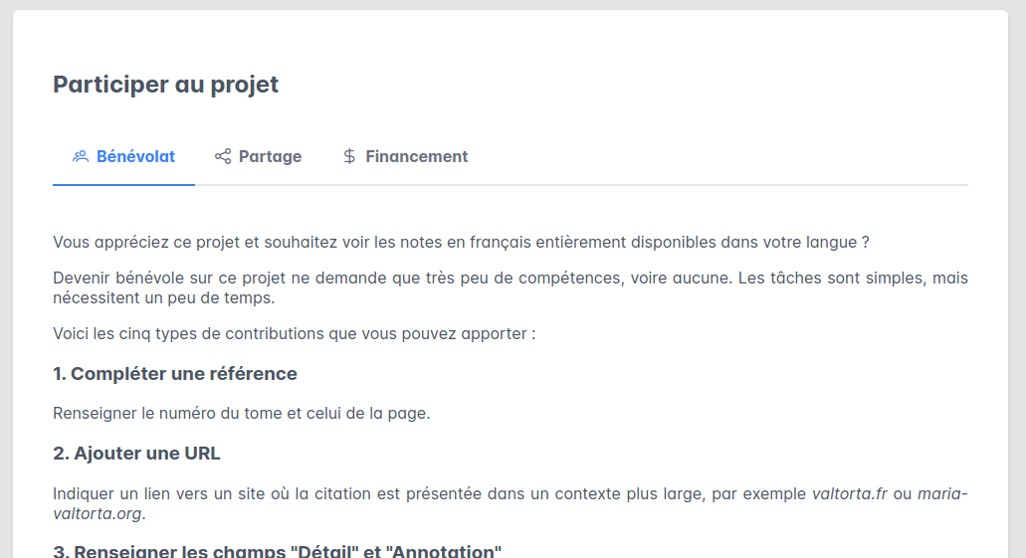Image resolution: width=1026 pixels, height=558 pixels.
Task: Click the dollar sign icon beside Financement
Action: [349, 156]
